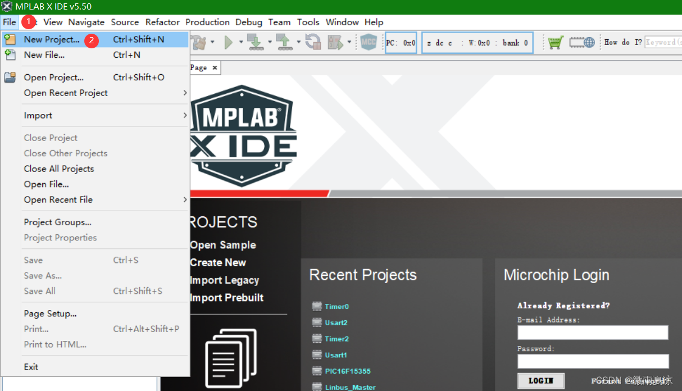Expand the Clean and Build dropdown arrow
This screenshot has width=682, height=391.
coord(212,42)
